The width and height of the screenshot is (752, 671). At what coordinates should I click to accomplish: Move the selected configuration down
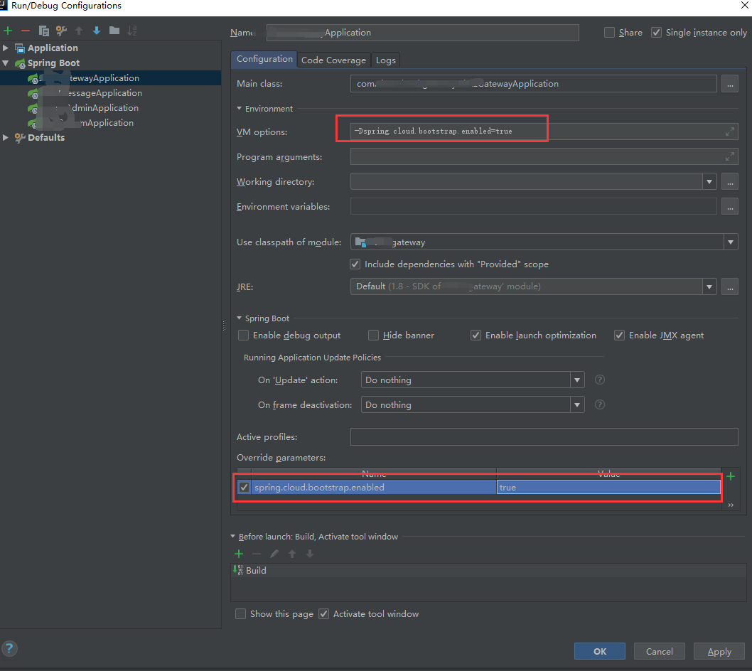click(x=96, y=31)
